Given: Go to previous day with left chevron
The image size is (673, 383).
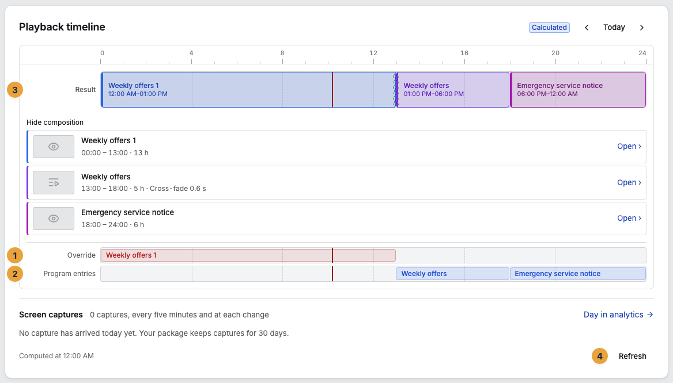Looking at the screenshot, I should click(x=587, y=28).
